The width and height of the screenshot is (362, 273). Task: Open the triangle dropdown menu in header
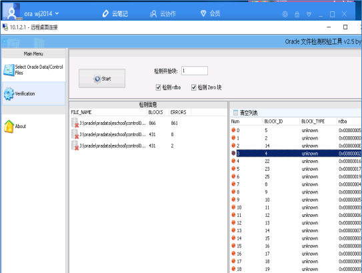coord(309,14)
